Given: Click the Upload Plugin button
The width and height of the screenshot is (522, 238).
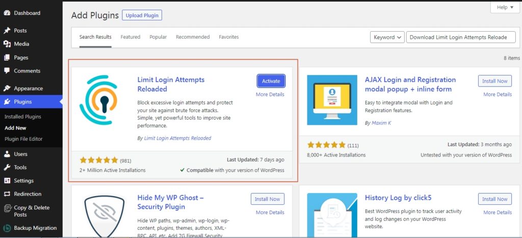Looking at the screenshot, I should tap(142, 15).
